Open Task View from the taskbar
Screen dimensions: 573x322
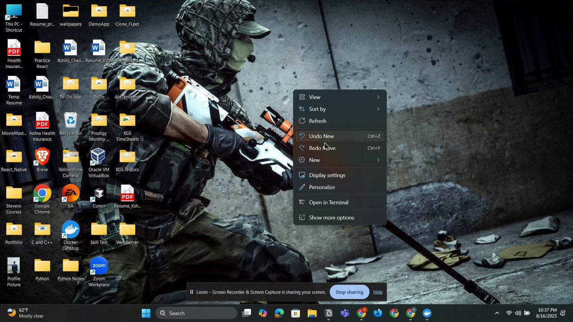pos(246,313)
